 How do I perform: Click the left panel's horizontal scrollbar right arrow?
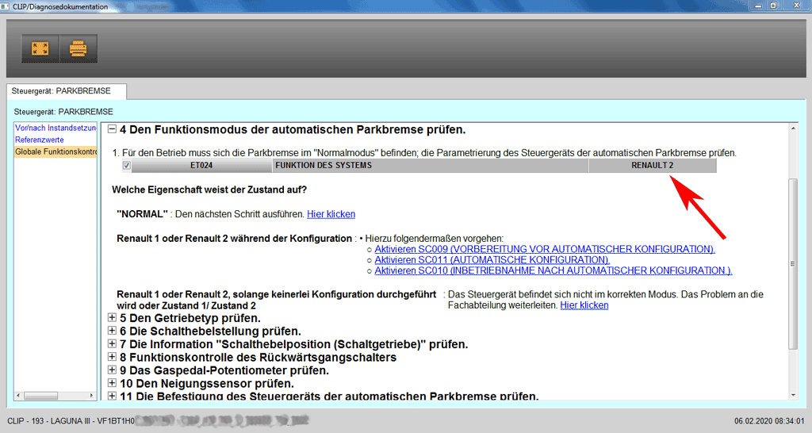pyautogui.click(x=92, y=395)
